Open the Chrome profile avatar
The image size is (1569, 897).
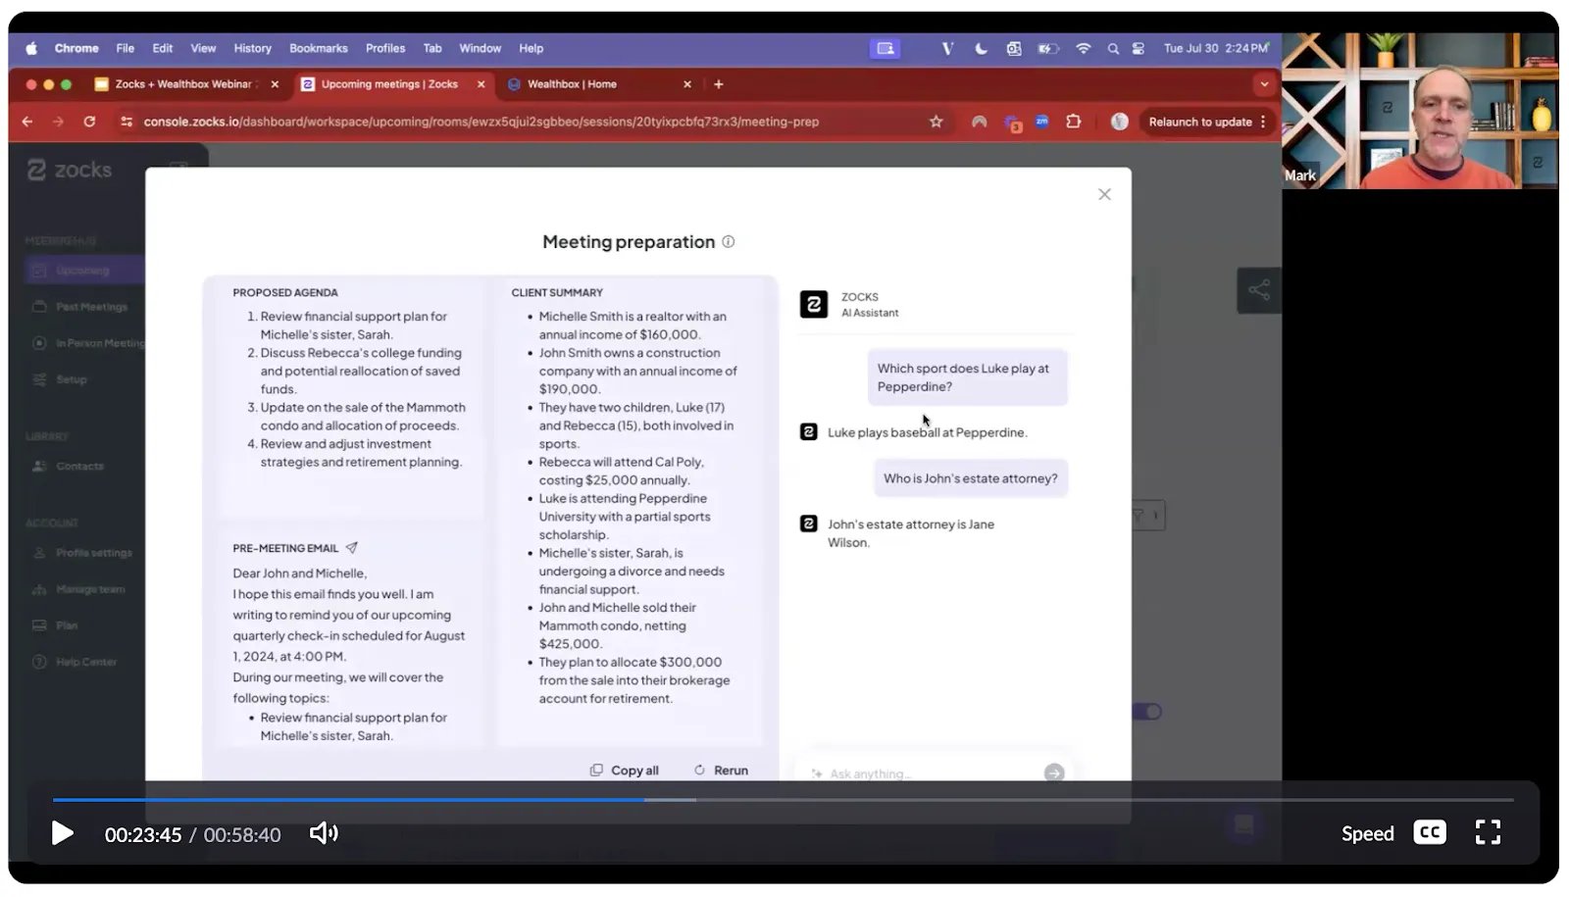[1120, 122]
